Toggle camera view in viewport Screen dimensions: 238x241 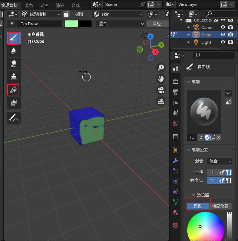click(x=161, y=89)
